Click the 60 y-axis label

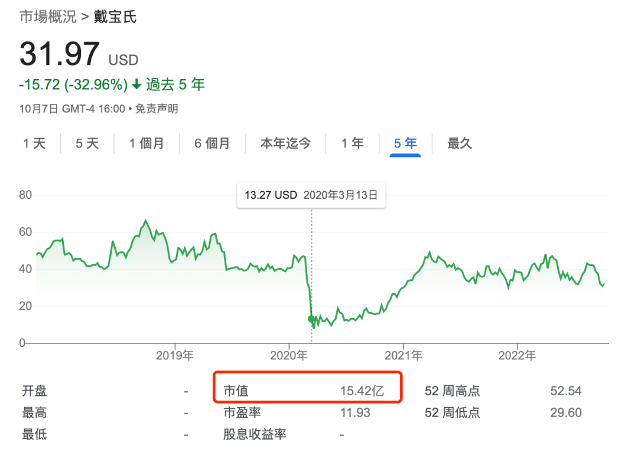[25, 232]
